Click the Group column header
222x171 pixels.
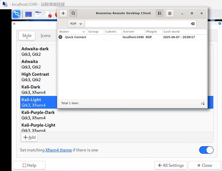click(95, 32)
